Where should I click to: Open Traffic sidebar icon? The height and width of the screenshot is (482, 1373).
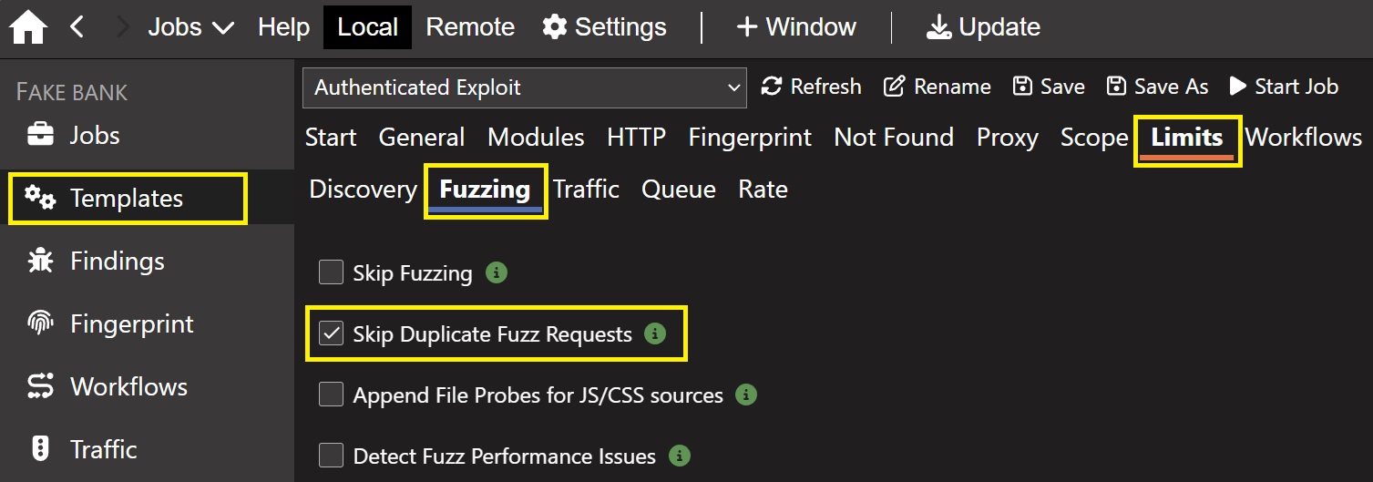40,449
